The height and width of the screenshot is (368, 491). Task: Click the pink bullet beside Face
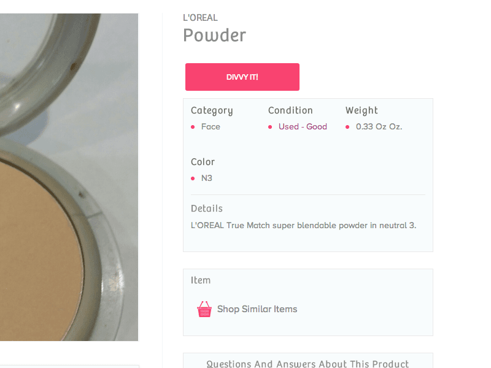click(193, 127)
